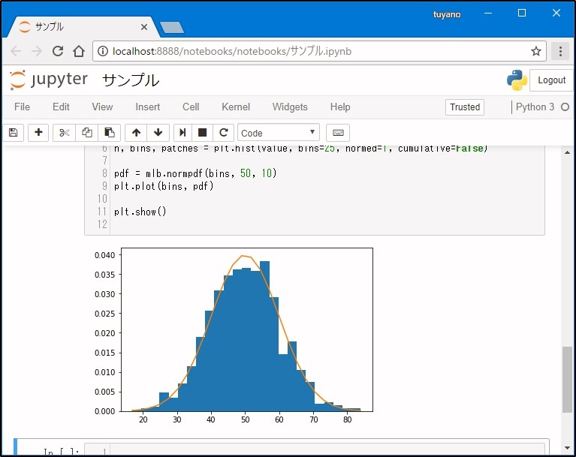The width and height of the screenshot is (576, 457).
Task: Cut selected cells with scissors icon
Action: [65, 133]
